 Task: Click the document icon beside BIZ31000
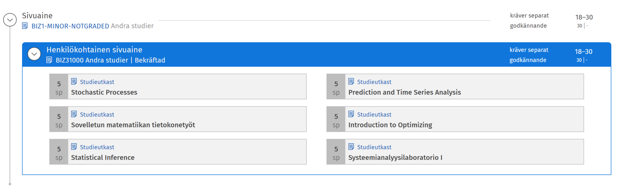coord(49,60)
